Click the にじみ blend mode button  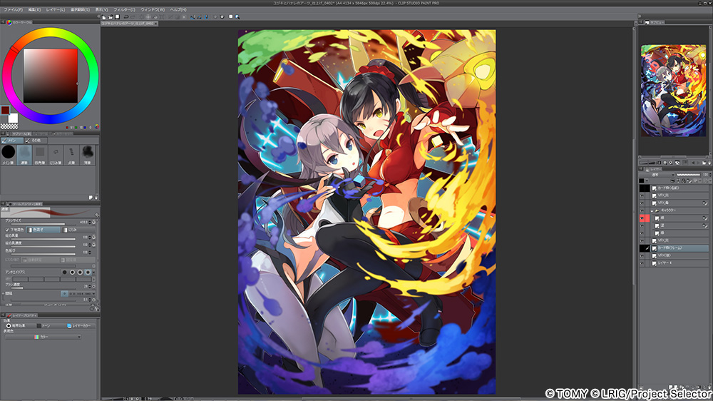[78, 230]
